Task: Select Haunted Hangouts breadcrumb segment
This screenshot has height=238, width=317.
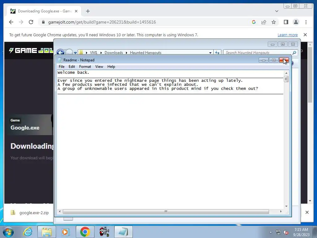Action: (x=145, y=53)
